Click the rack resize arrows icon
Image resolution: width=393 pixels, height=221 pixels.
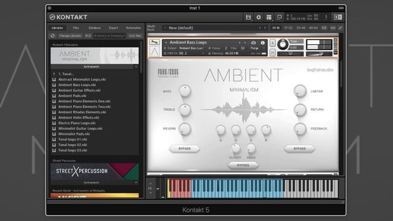(340, 28)
